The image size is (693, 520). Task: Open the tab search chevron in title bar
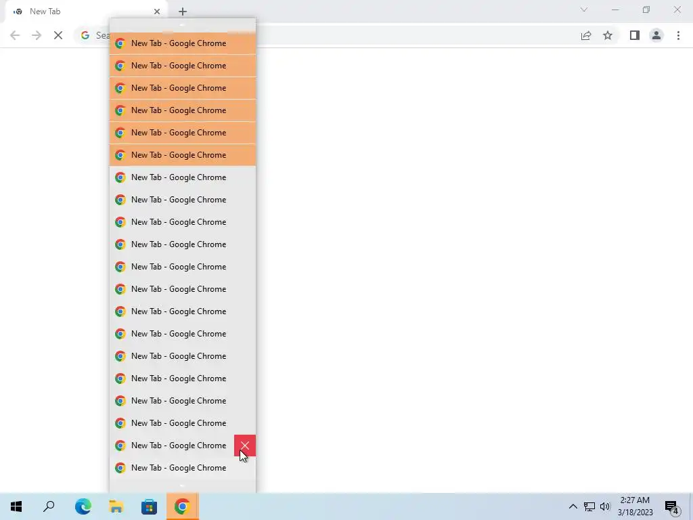coord(584,9)
